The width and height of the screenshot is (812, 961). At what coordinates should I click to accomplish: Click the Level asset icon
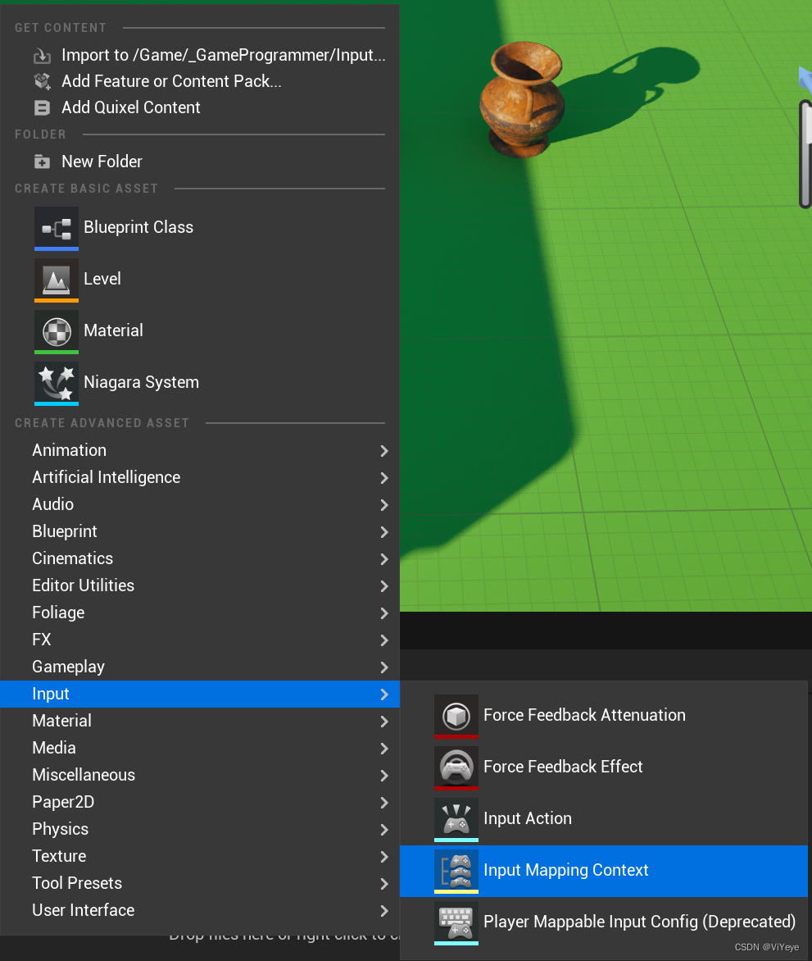click(x=57, y=280)
